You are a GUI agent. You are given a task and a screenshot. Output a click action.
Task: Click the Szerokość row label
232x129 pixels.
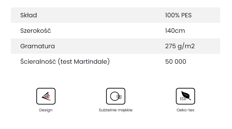pos(35,31)
